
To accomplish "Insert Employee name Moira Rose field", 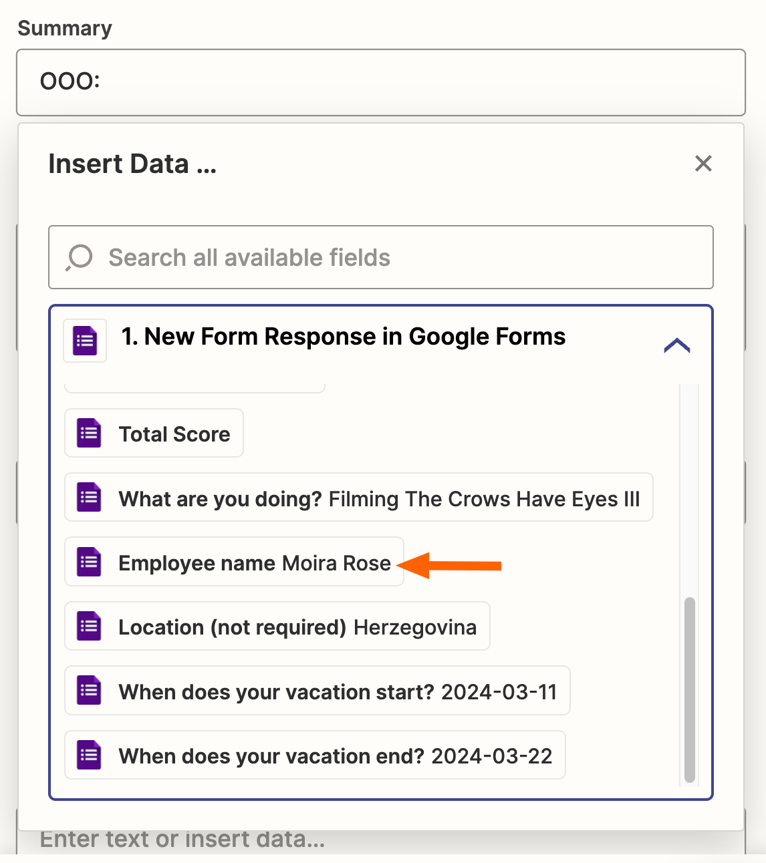I will pos(254,563).
